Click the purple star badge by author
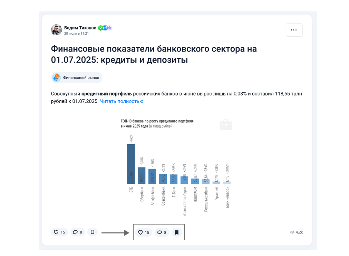349x256 pixels. [110, 28]
